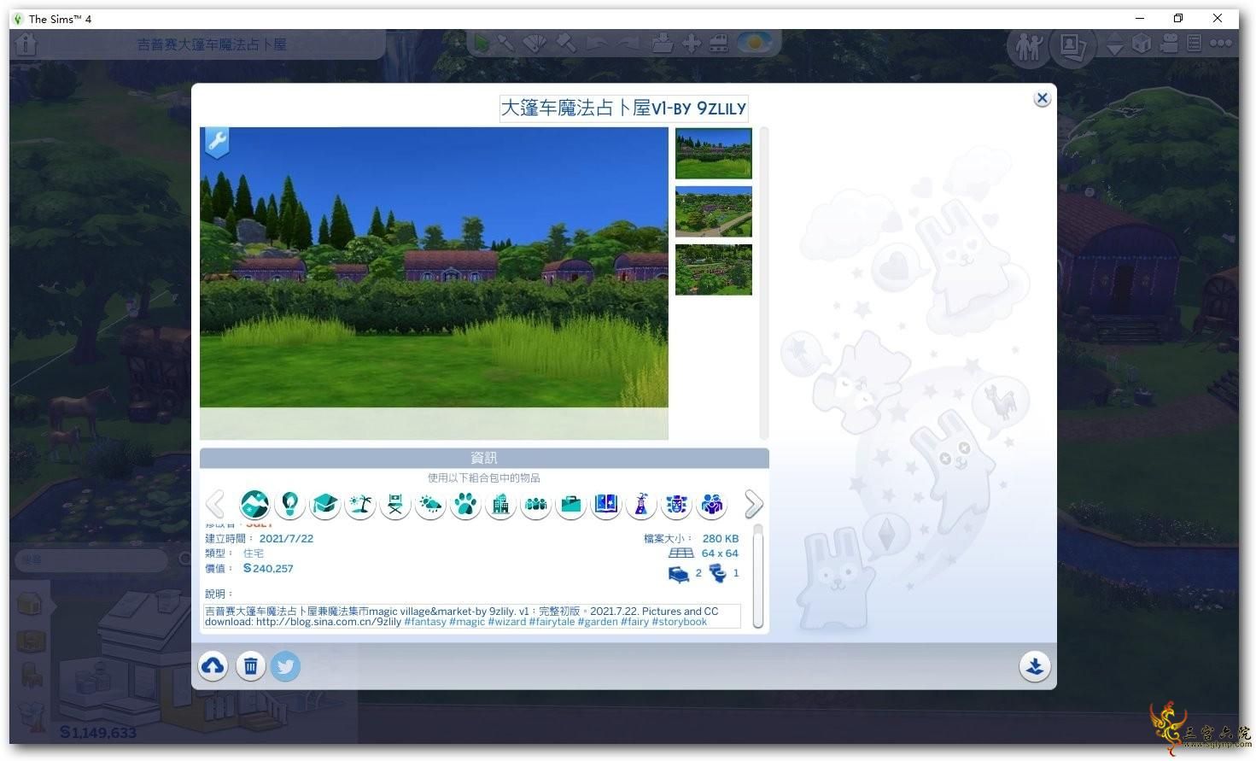Screen dimensions: 1256x761
Task: Click the #storybook hashtag
Action: pos(680,622)
